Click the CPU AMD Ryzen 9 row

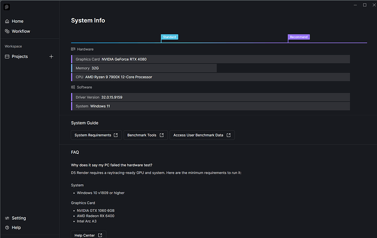[x=210, y=77]
